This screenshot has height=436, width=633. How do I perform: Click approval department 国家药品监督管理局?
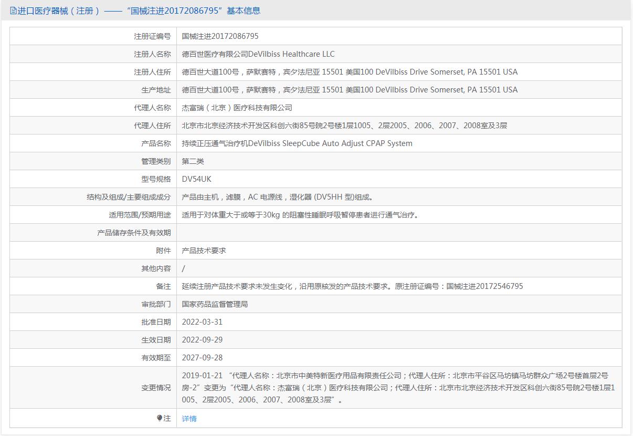pyautogui.click(x=215, y=304)
